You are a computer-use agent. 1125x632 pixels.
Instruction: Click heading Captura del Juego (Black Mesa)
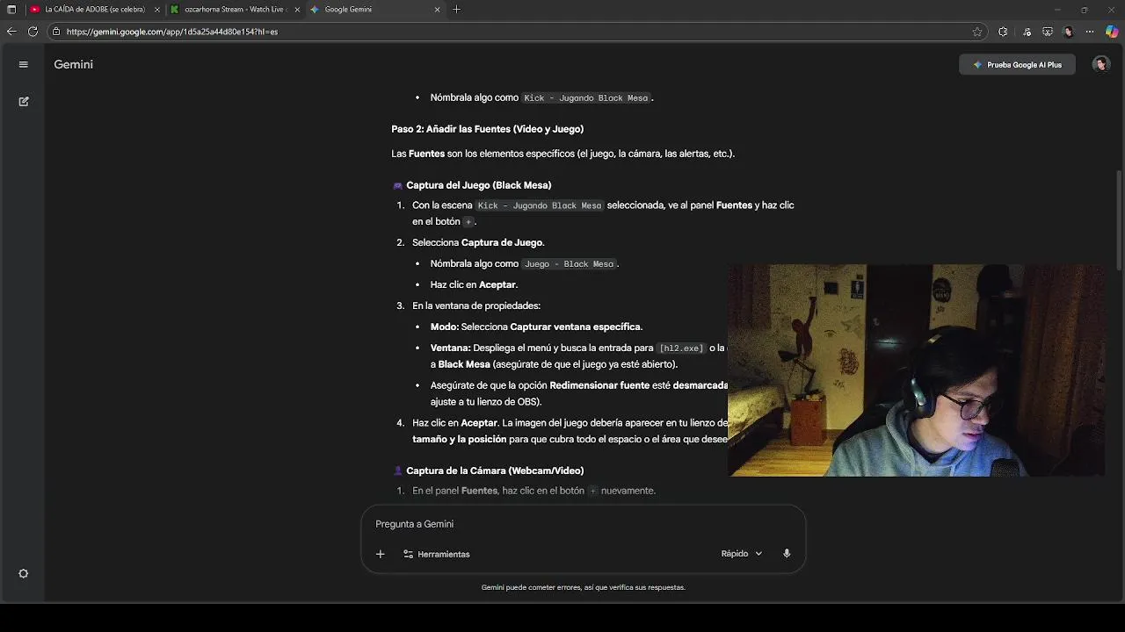tap(478, 185)
